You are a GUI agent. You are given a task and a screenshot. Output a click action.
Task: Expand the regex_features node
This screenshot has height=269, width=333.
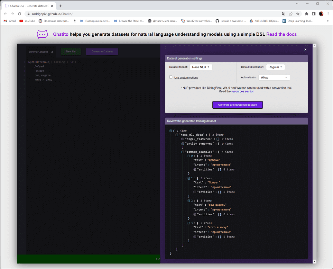pos(183,139)
